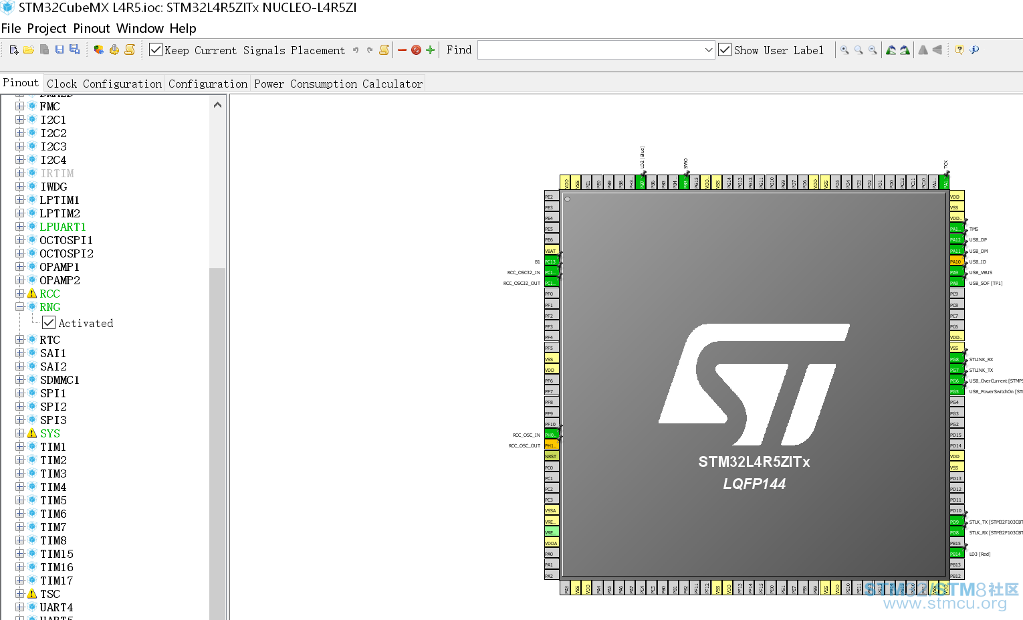1023x620 pixels.
Task: Click the yellow gear toolbar icon
Action: (114, 50)
